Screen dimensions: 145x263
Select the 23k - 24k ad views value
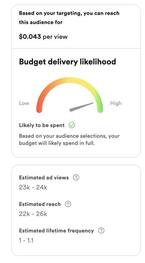[33, 187]
